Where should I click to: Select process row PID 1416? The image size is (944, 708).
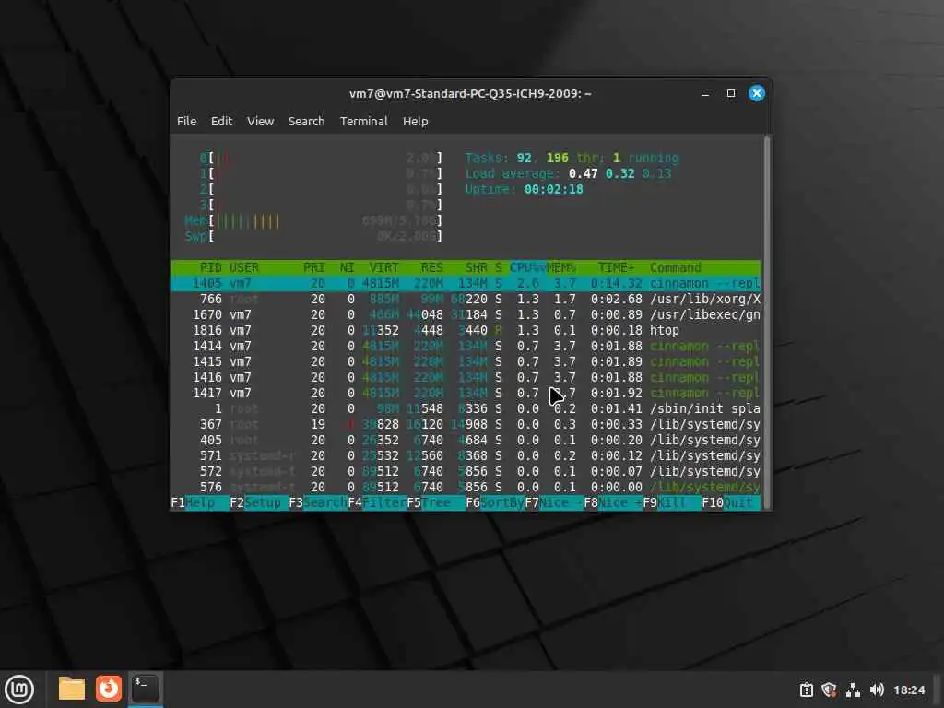[466, 377]
